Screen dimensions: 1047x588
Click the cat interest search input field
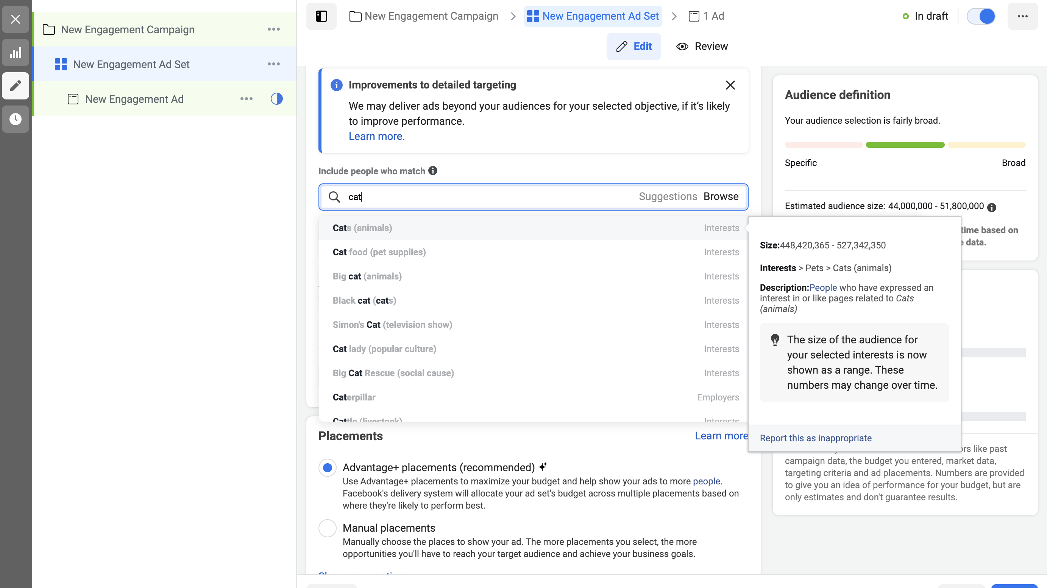click(x=534, y=196)
